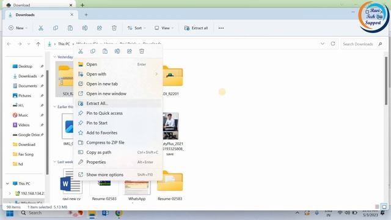
Task: Open Outlook from the taskbar
Action: click(105, 213)
